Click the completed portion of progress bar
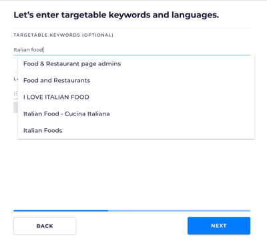The image size is (267, 249). pos(61,210)
